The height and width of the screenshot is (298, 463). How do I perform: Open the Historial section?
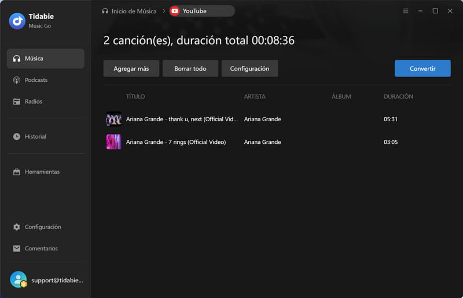click(46, 136)
